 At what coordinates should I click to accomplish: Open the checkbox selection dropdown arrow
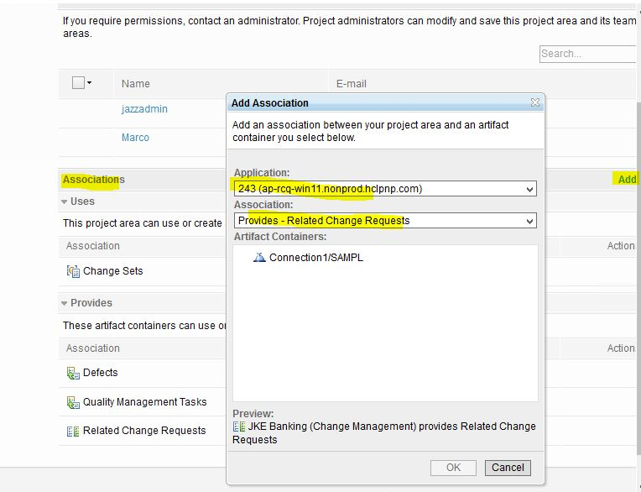pos(90,83)
